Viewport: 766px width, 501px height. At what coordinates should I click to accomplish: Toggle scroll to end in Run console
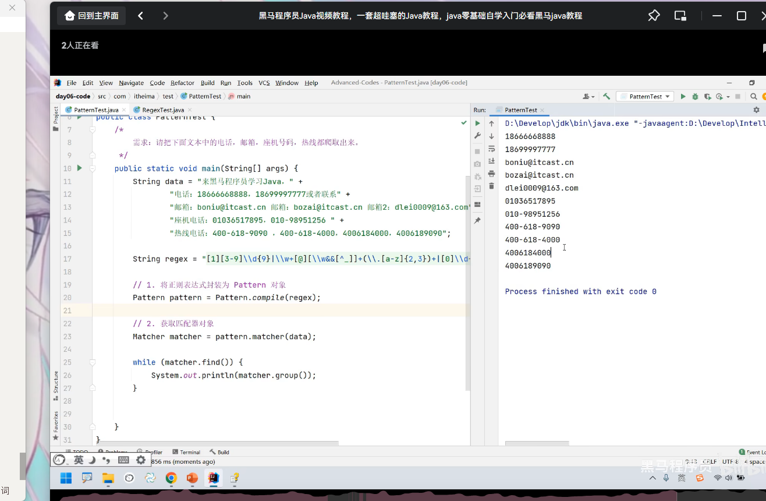491,161
